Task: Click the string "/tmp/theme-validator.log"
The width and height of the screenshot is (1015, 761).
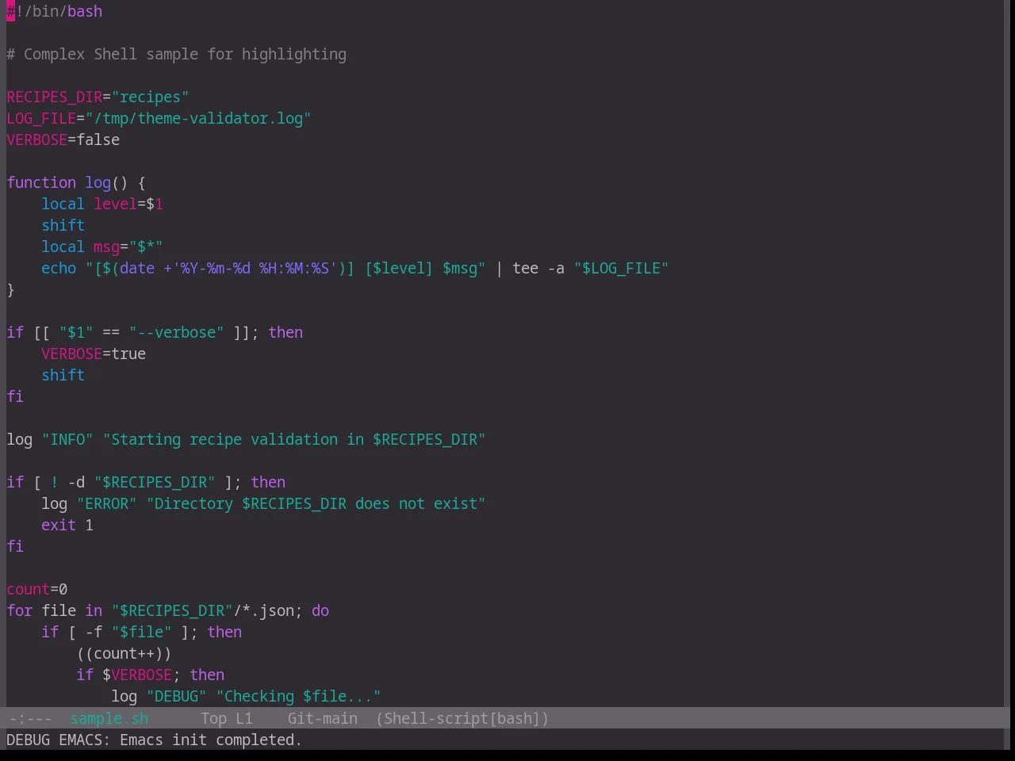Action: (x=198, y=119)
